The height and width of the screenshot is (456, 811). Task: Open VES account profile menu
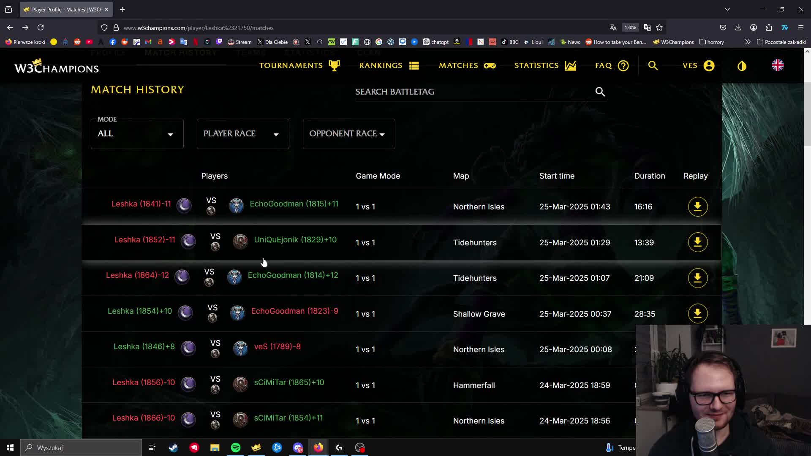tap(698, 65)
